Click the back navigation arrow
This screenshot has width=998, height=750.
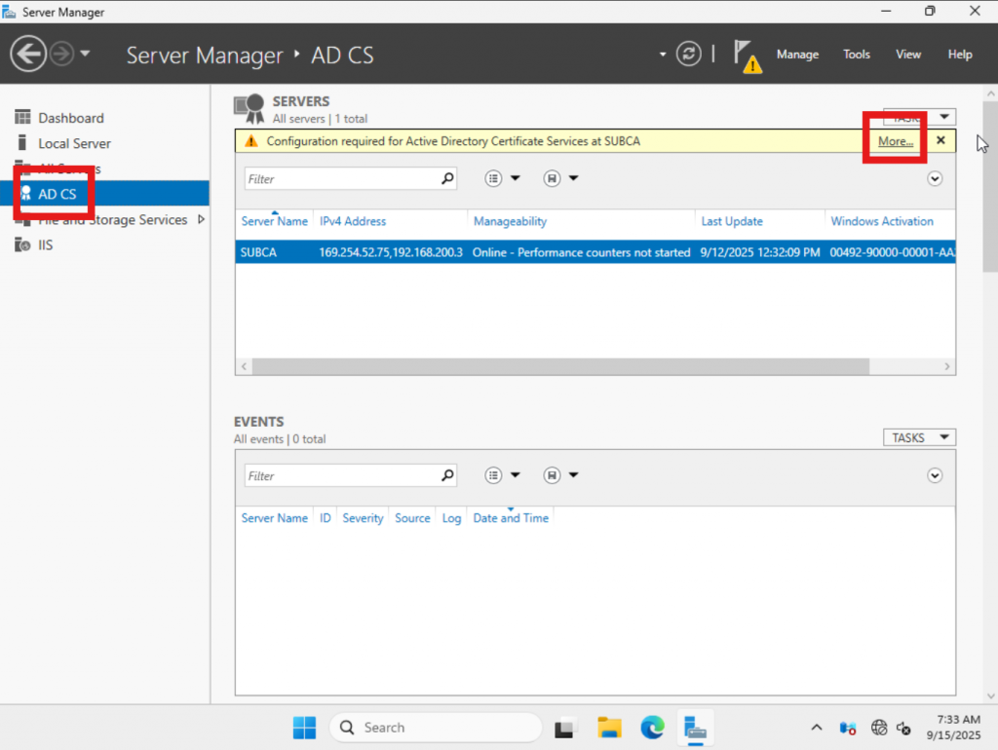[x=28, y=54]
